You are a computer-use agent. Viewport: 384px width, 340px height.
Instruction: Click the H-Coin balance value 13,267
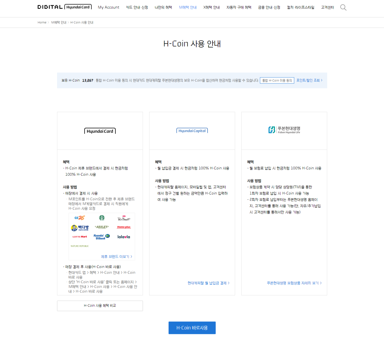[88, 80]
